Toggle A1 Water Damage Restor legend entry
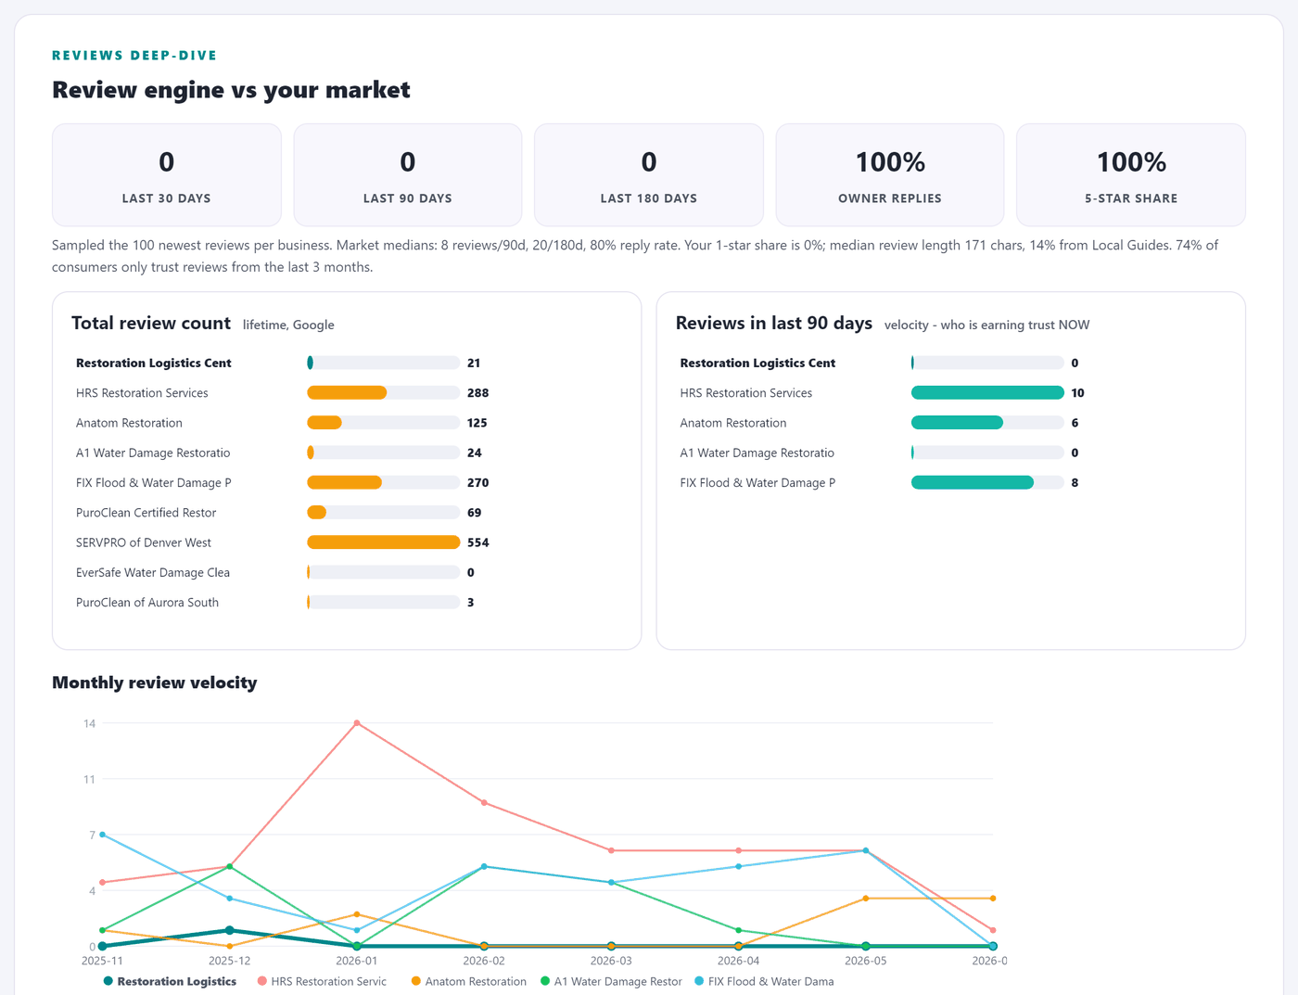 click(x=611, y=981)
